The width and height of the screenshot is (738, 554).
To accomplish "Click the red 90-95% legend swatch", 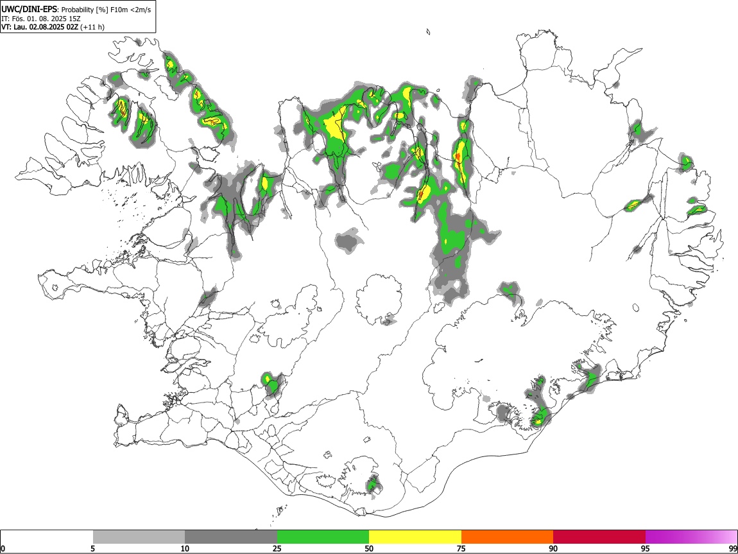I will coord(599,537).
